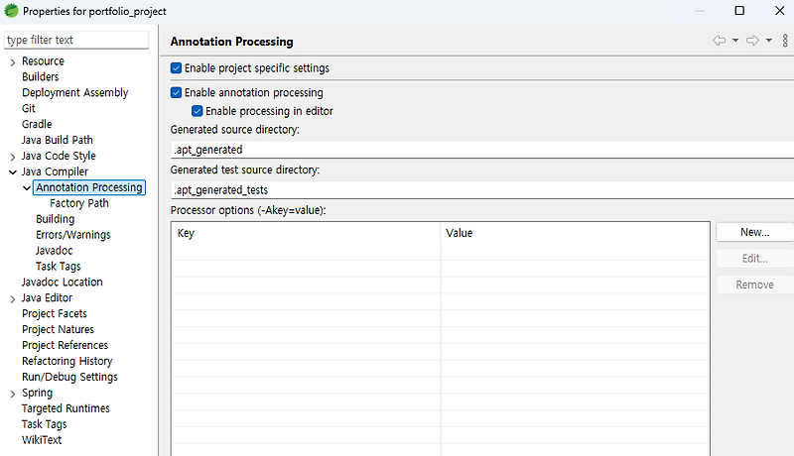Click the New... button
This screenshot has height=456, width=794.
(x=754, y=232)
